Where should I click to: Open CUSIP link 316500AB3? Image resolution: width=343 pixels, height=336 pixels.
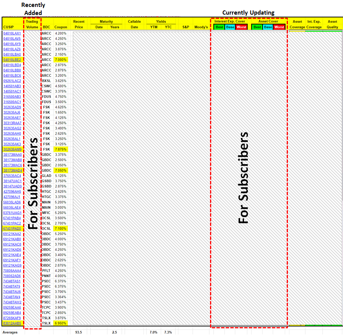pos(12,96)
